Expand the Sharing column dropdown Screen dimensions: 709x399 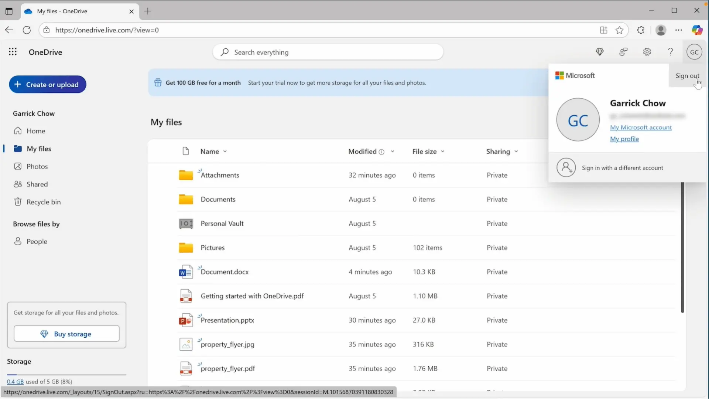click(516, 151)
